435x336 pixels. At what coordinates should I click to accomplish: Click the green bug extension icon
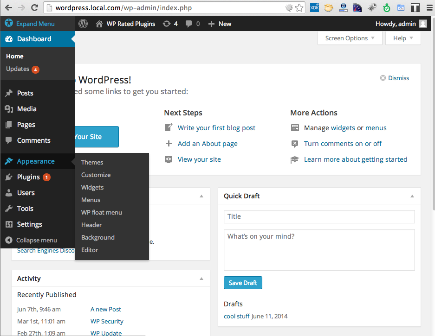coord(386,8)
